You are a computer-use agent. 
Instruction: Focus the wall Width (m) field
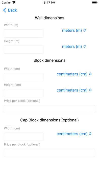24,33
